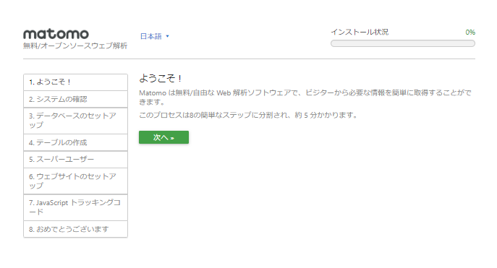Select step 6. ウェブサイトのセットアップ
This screenshot has width=497, height=268.
point(75,181)
